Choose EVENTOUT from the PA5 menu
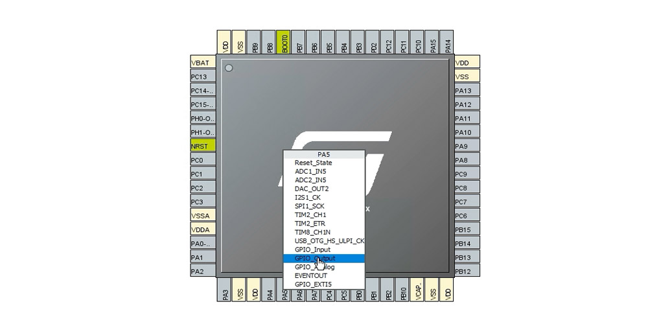Image resolution: width=648 pixels, height=324 pixels. (323, 275)
